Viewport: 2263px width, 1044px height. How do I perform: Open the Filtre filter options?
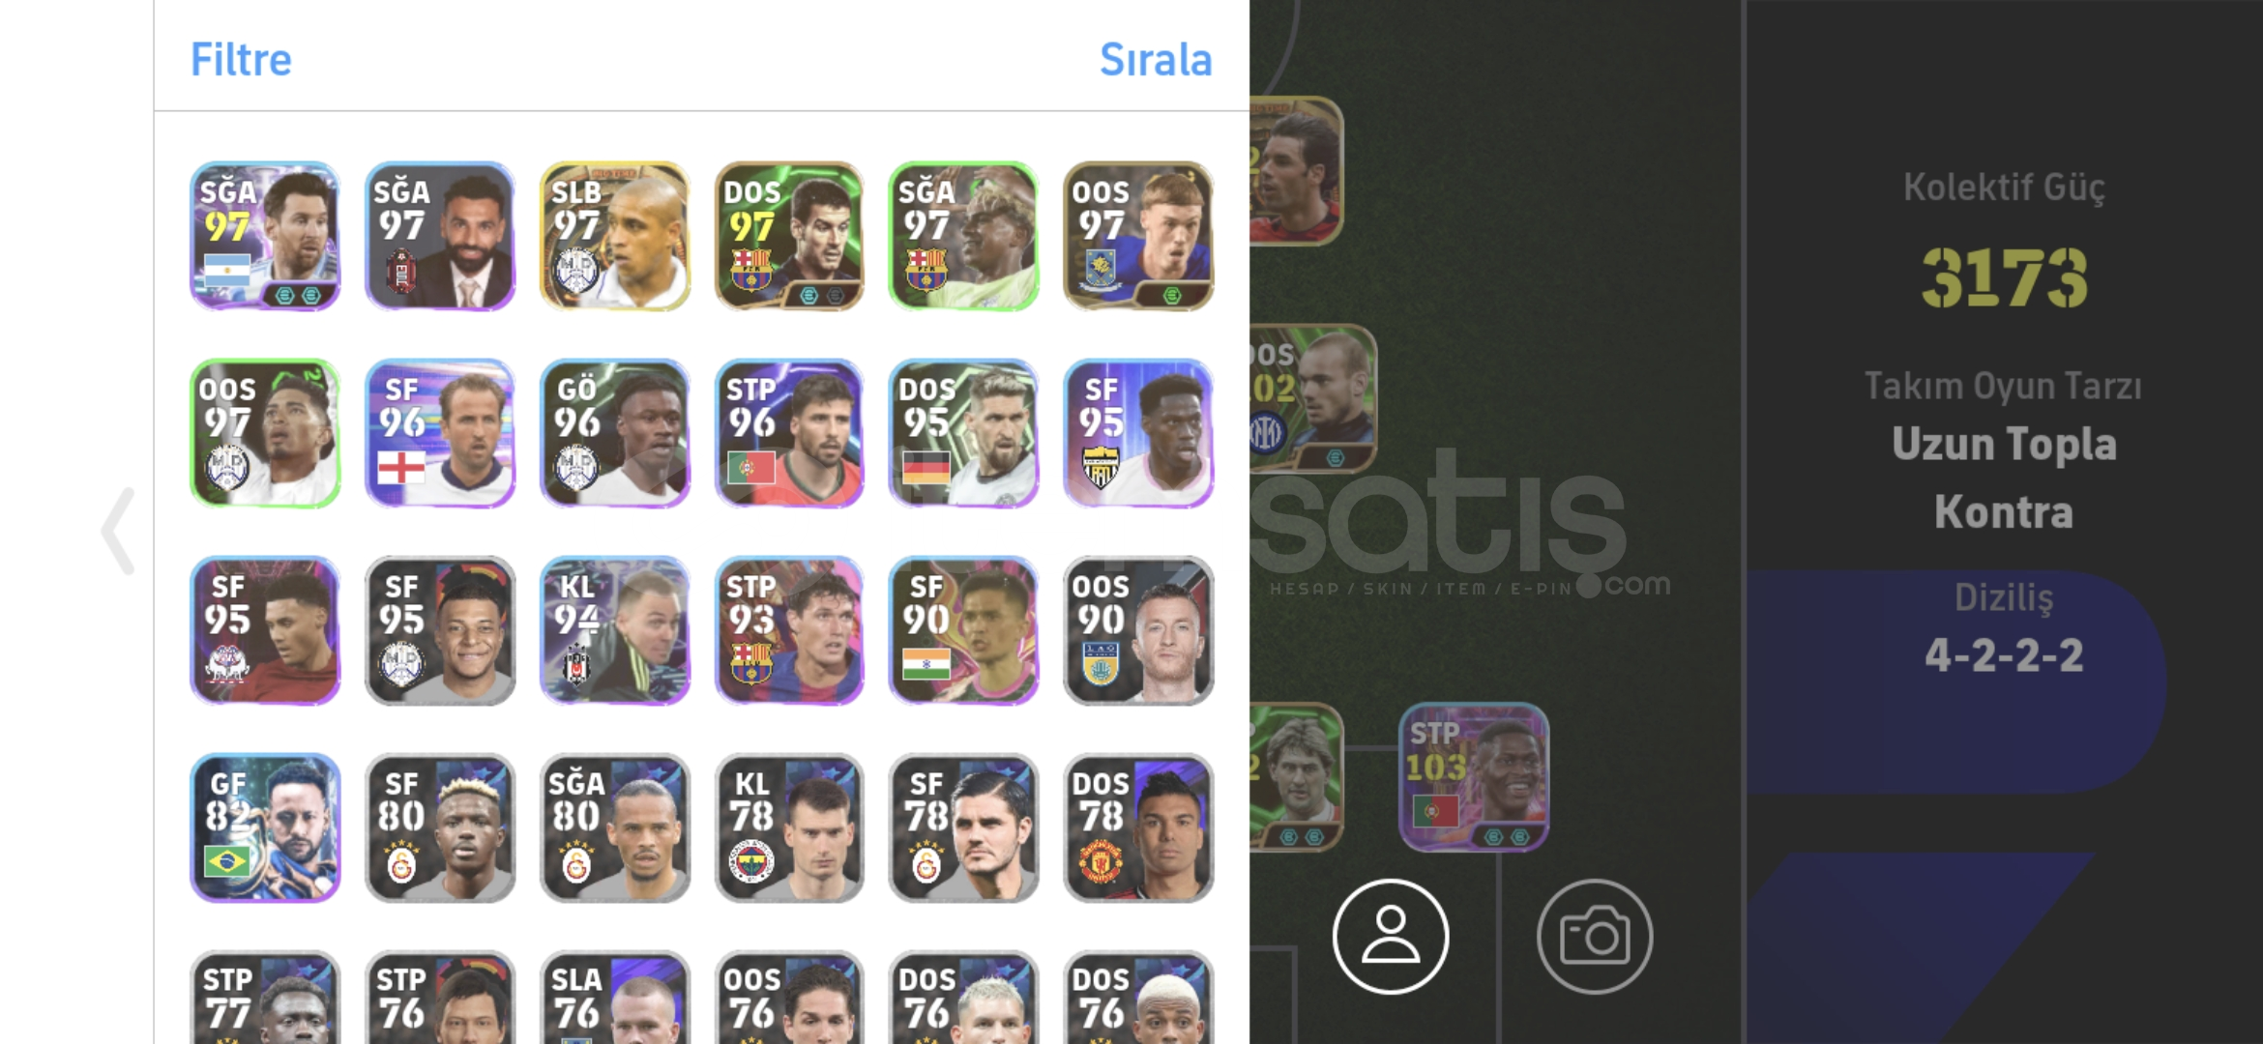click(241, 59)
